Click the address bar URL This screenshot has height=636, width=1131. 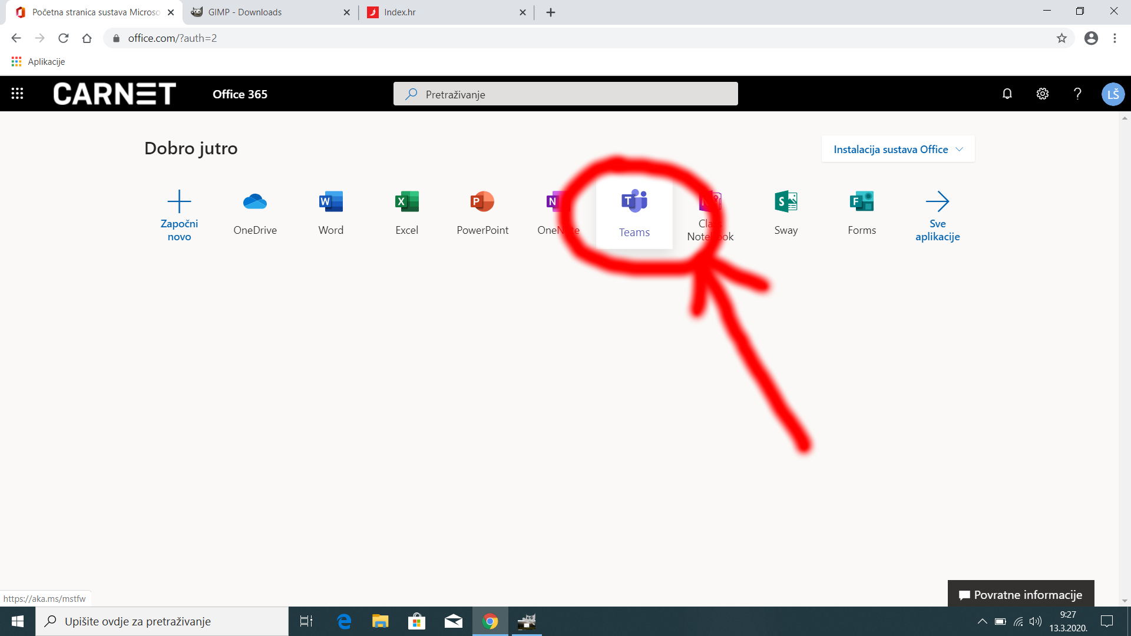click(173, 38)
